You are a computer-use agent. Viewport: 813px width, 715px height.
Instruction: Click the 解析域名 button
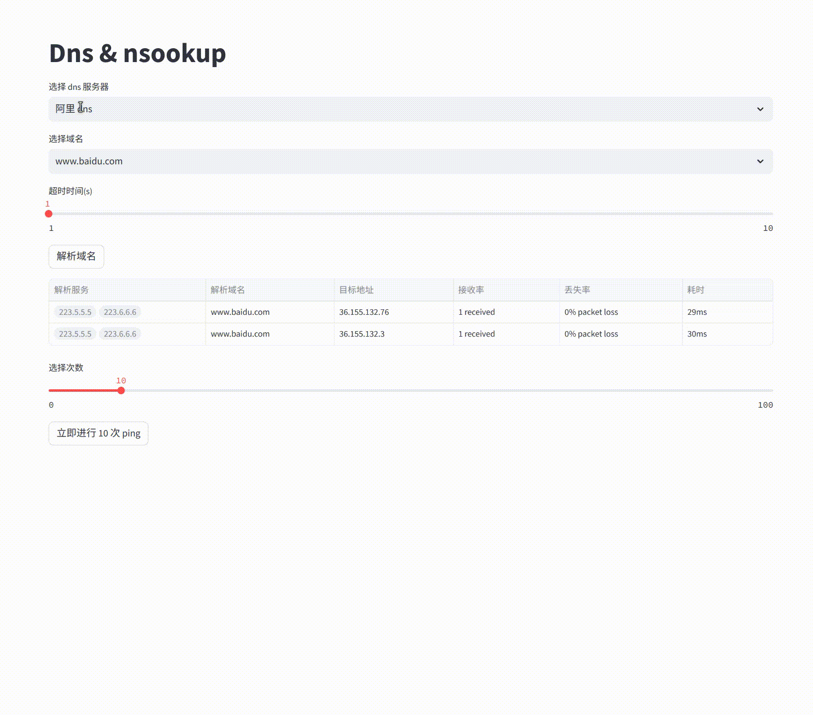pyautogui.click(x=76, y=256)
